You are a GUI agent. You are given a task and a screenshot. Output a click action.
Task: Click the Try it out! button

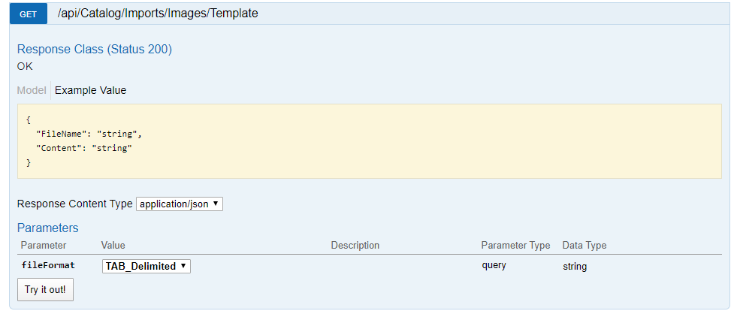[45, 289]
